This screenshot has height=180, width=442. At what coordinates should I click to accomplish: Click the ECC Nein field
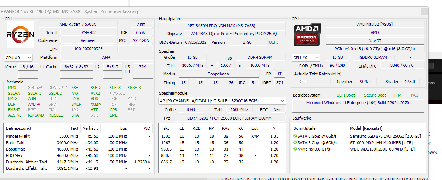tap(278, 109)
